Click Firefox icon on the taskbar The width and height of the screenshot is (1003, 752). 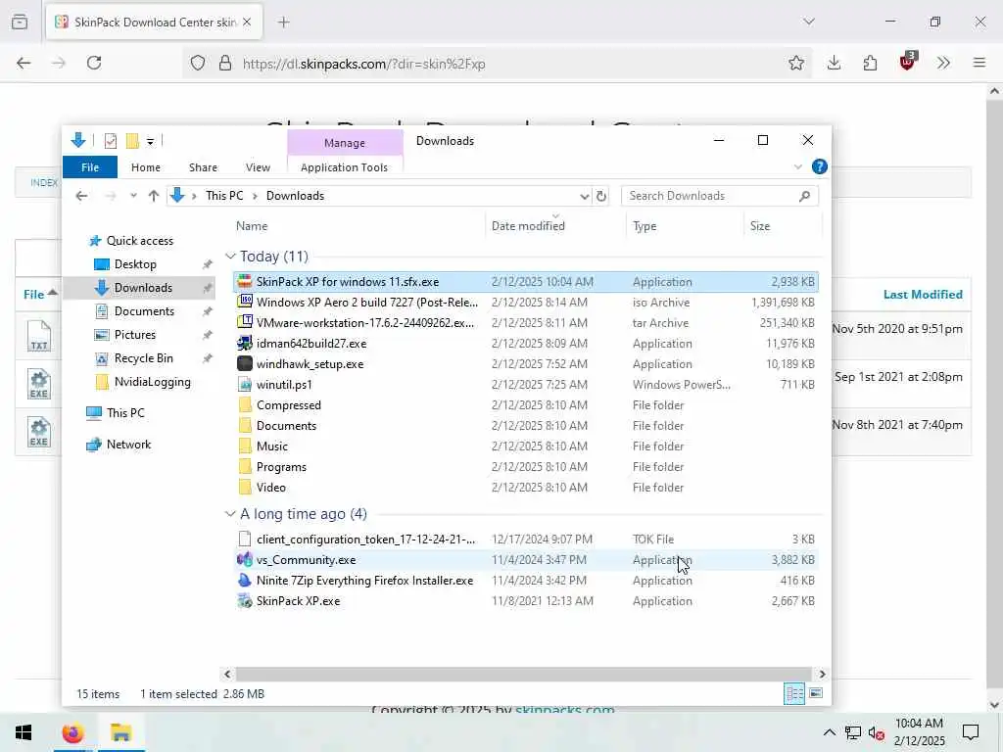[x=72, y=732]
